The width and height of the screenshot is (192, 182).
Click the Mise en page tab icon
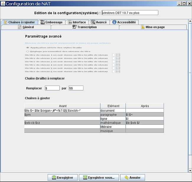[143, 27]
